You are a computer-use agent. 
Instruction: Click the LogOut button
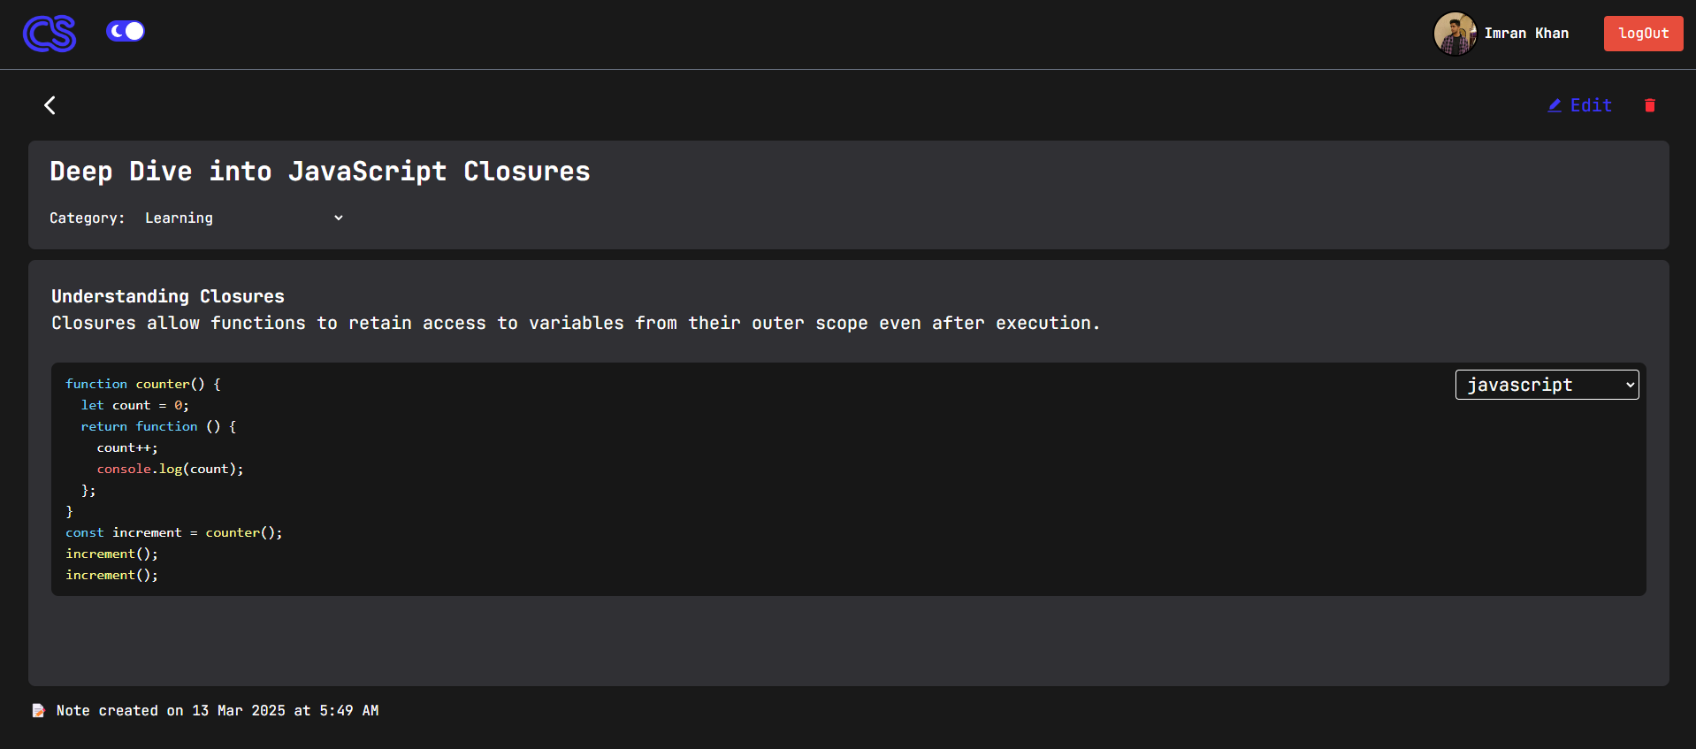click(1643, 34)
